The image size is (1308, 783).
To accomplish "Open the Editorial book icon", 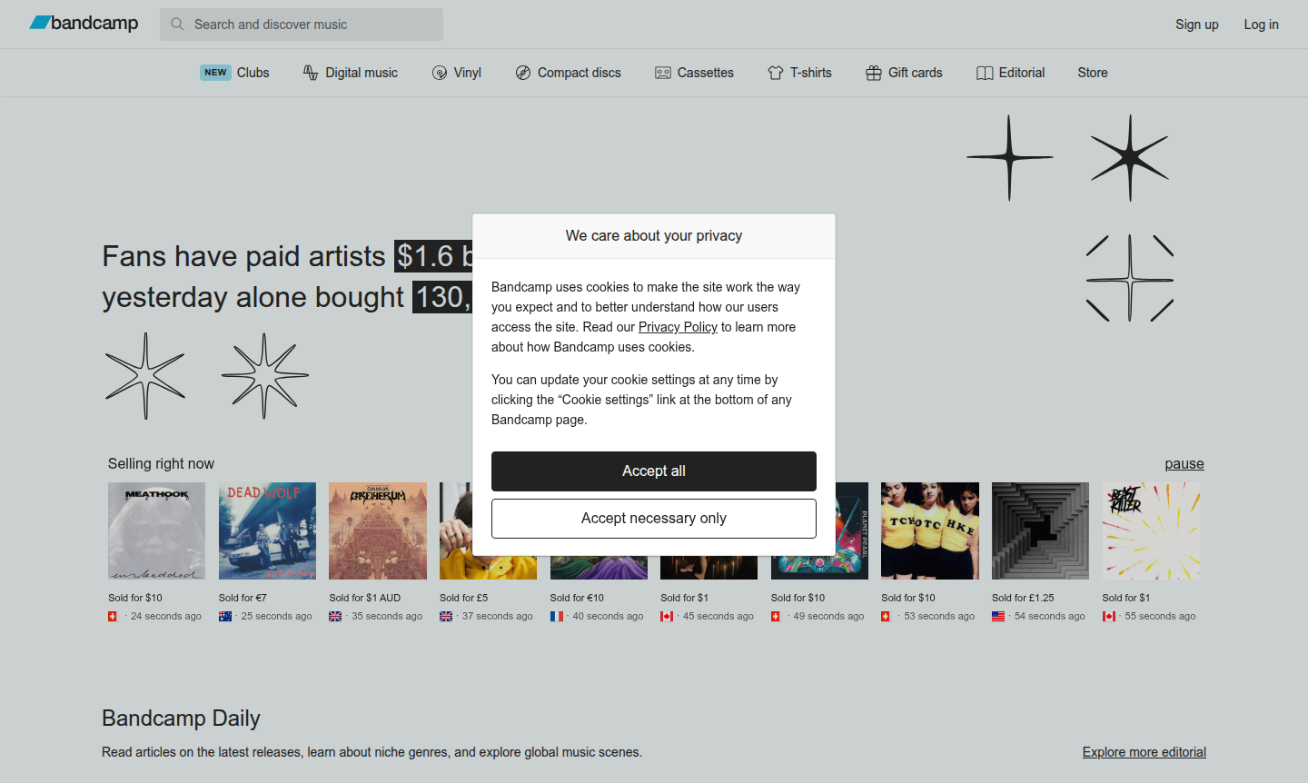I will pyautogui.click(x=985, y=73).
